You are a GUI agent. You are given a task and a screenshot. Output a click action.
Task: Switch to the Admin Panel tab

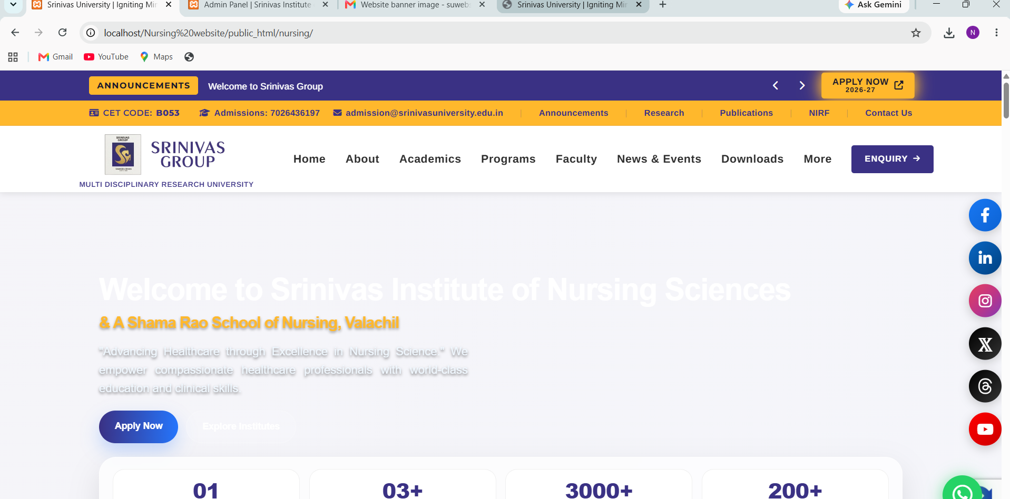[258, 5]
